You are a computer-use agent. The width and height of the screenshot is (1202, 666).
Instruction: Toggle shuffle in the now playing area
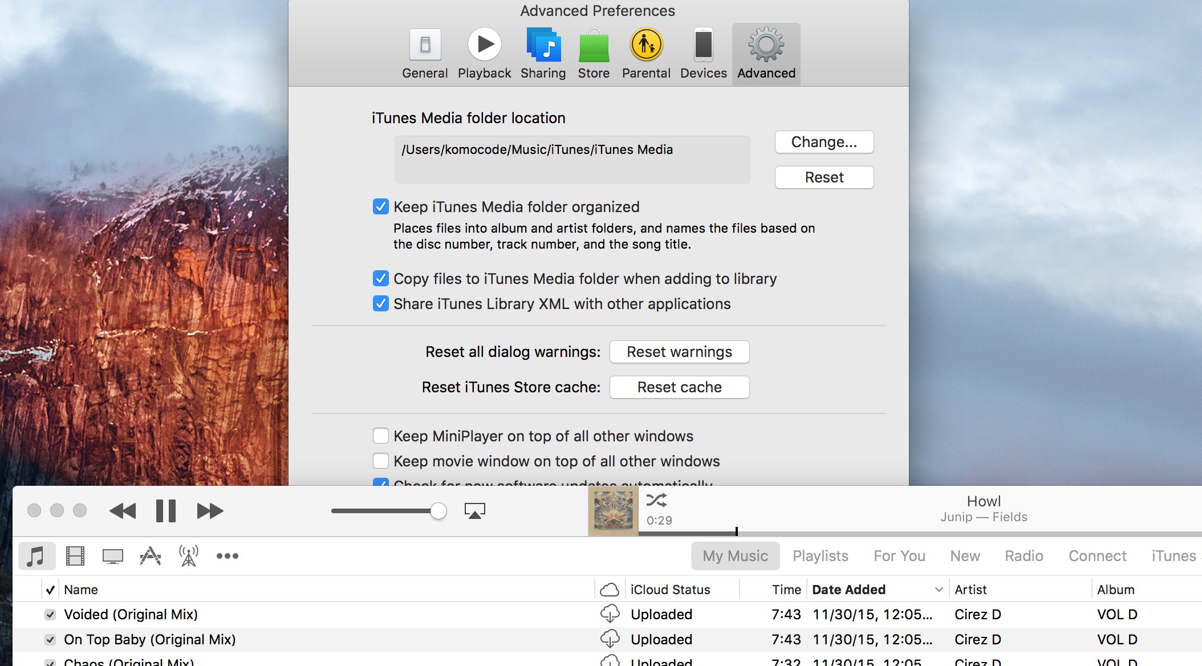[656, 501]
